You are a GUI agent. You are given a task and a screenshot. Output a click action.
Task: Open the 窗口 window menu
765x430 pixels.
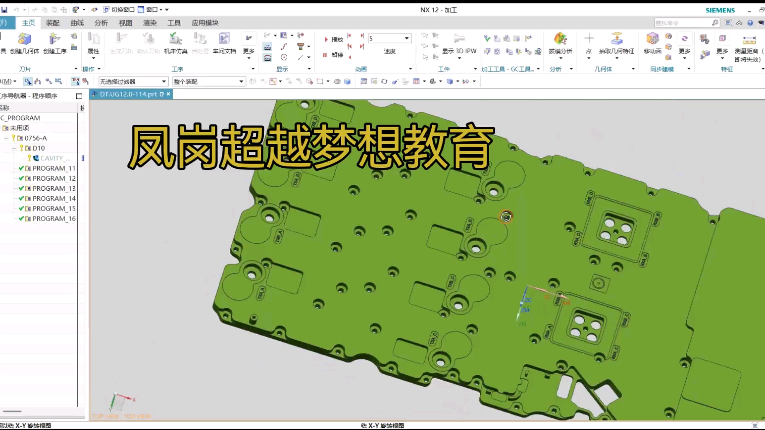(x=151, y=10)
